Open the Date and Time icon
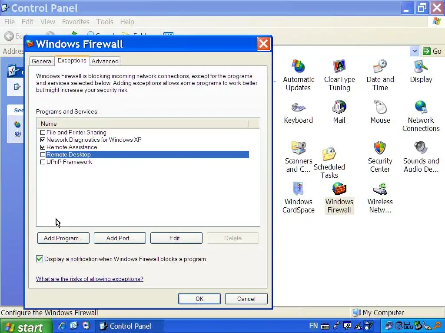Image resolution: width=445 pixels, height=333 pixels. click(380, 75)
